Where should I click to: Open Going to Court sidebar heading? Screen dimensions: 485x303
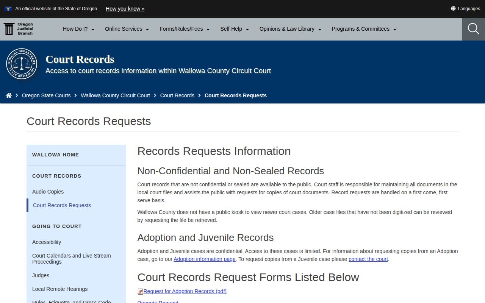(x=57, y=226)
